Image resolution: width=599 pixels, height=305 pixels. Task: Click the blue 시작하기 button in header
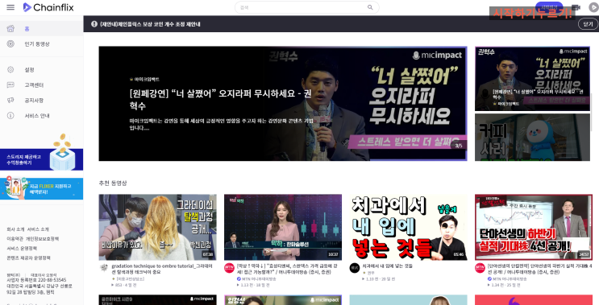549,7
